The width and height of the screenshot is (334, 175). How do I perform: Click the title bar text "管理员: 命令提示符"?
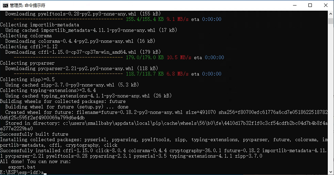click(28, 6)
